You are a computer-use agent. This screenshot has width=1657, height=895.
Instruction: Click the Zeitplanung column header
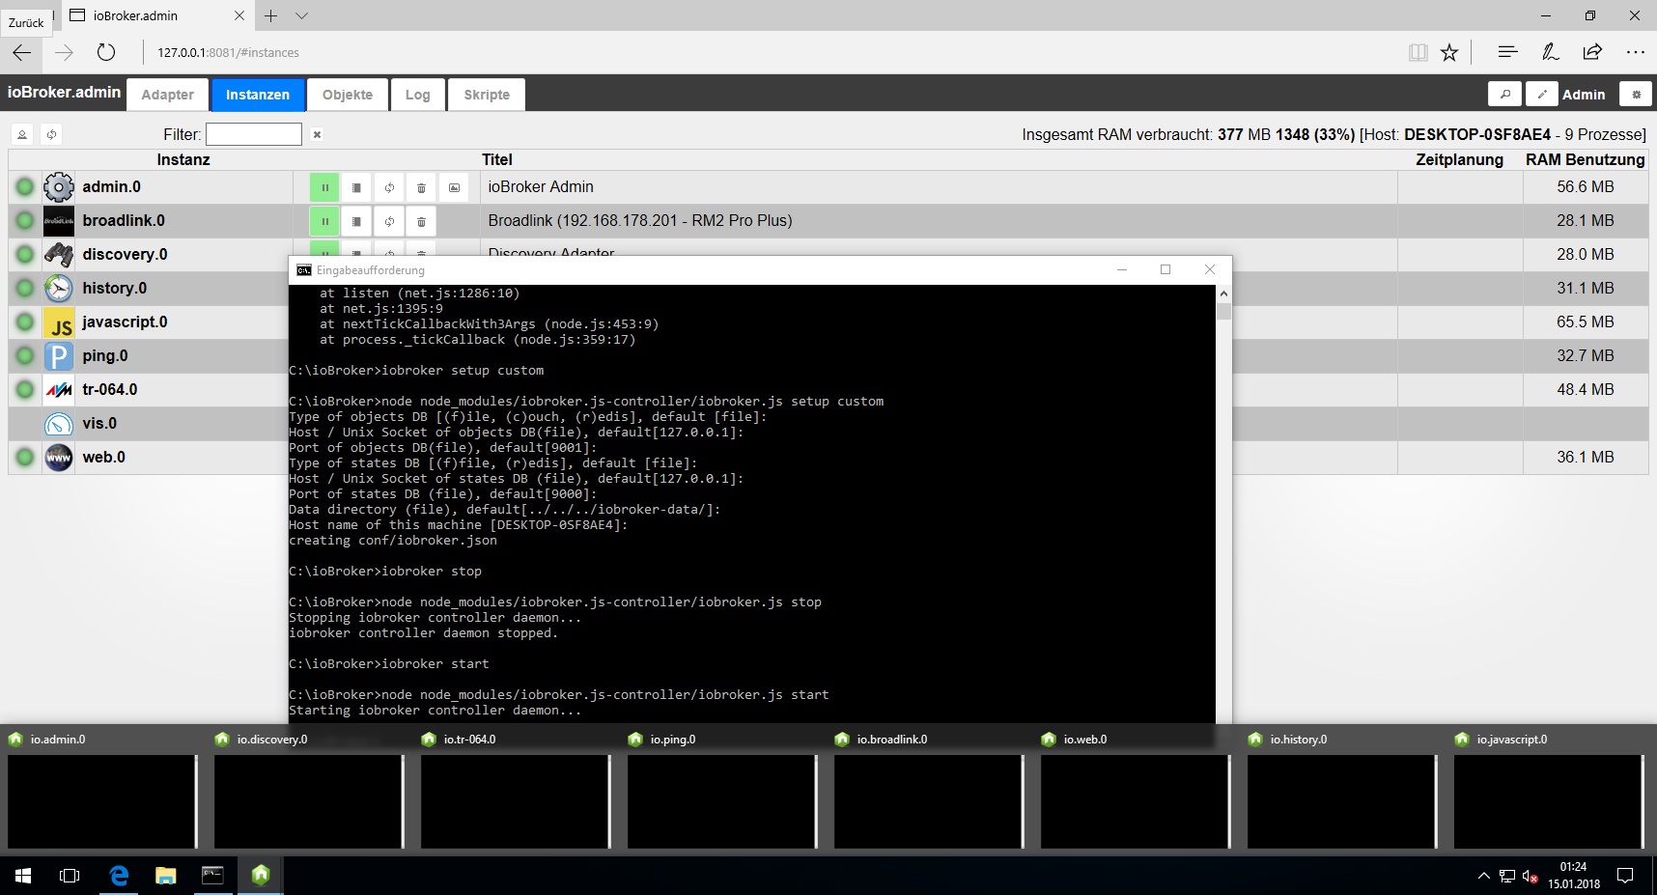[1459, 159]
